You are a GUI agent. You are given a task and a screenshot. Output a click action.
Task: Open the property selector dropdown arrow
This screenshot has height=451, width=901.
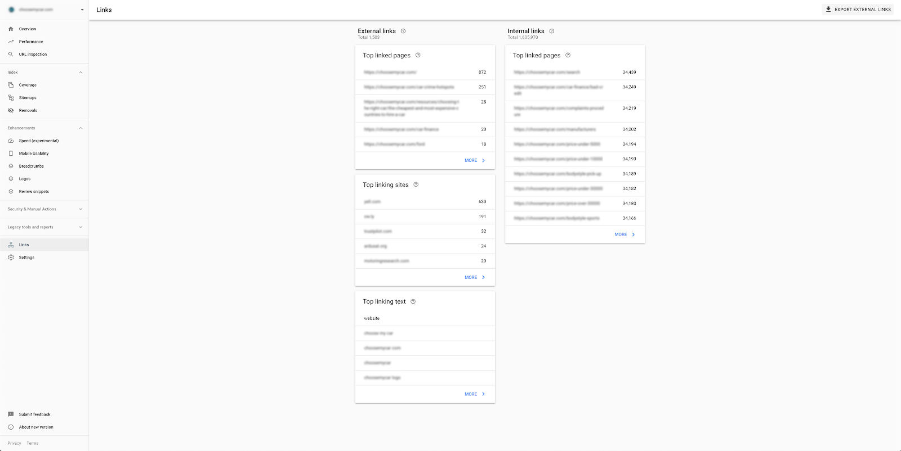click(x=82, y=10)
